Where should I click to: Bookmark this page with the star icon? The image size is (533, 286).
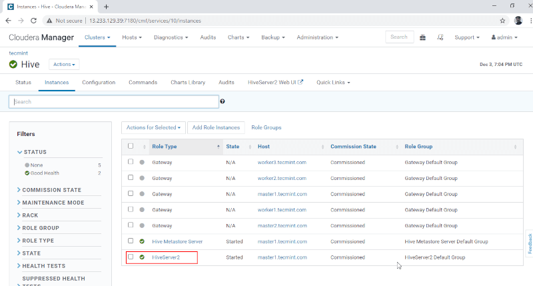coord(502,21)
